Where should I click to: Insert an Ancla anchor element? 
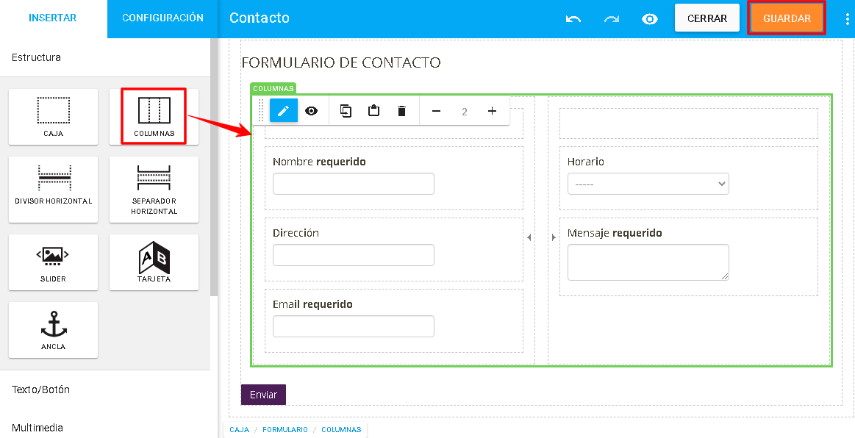point(54,329)
